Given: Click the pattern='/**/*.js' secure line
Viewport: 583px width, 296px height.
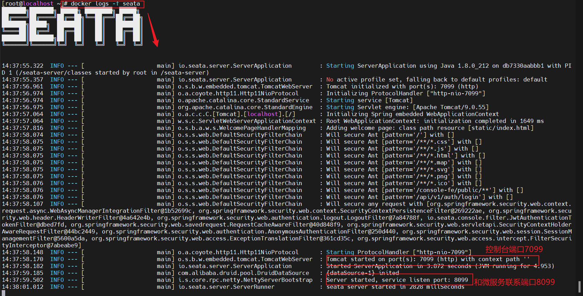Looking at the screenshot, I should point(402,149).
